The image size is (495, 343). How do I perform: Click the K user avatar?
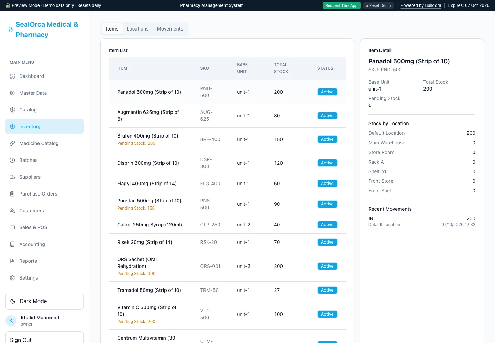[11, 321]
